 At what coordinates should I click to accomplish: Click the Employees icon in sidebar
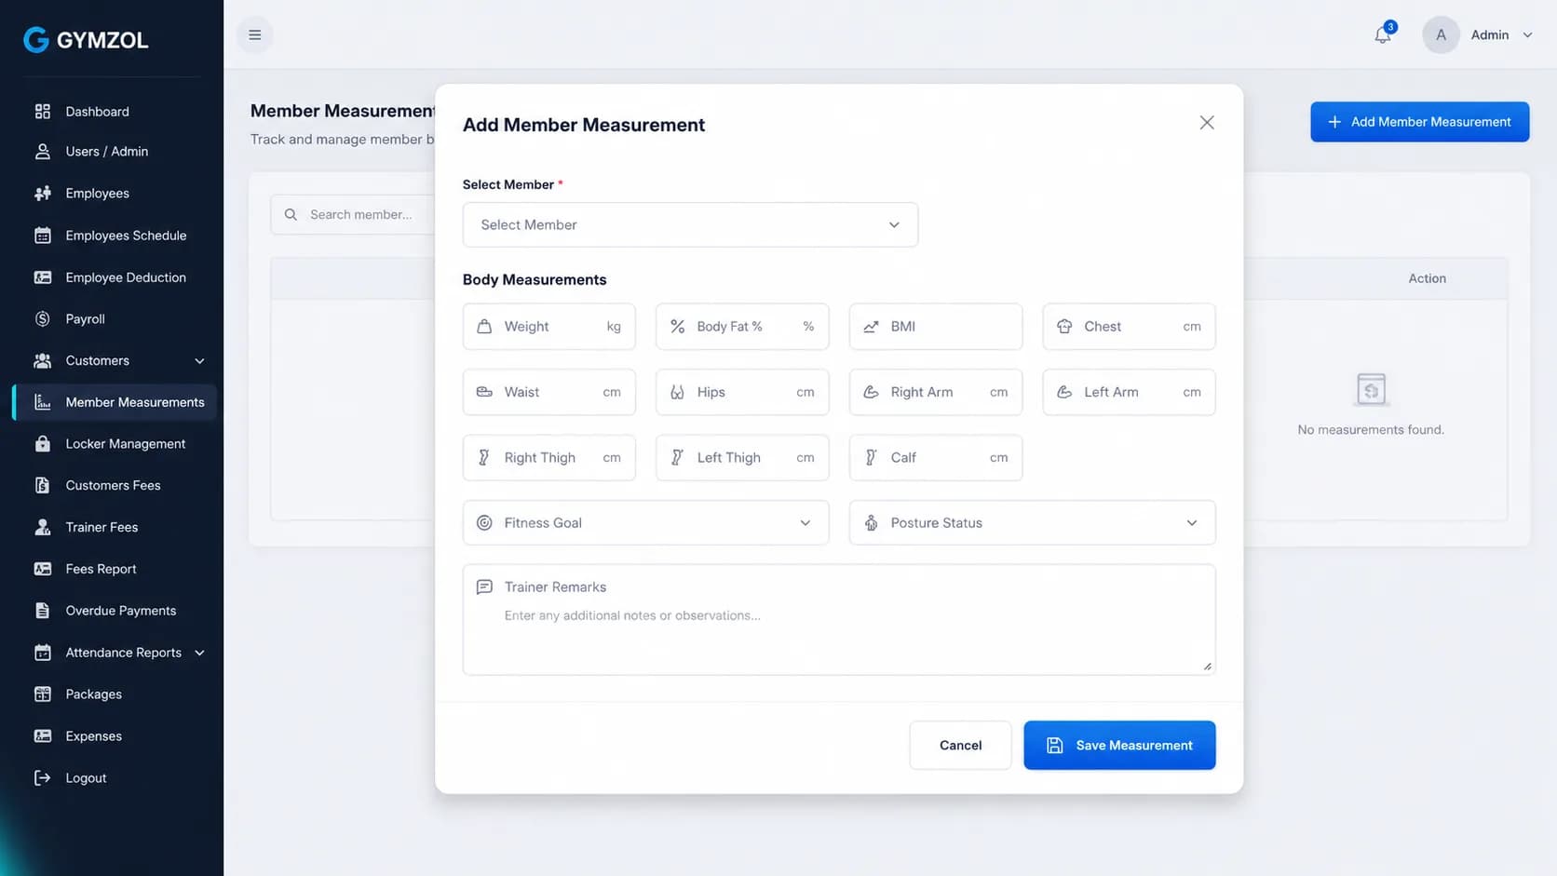click(x=43, y=194)
